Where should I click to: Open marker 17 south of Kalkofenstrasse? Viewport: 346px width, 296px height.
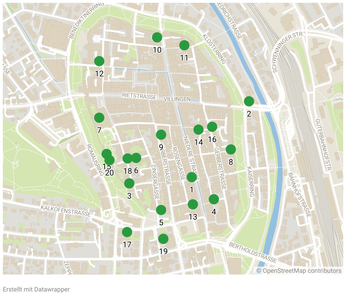click(127, 232)
